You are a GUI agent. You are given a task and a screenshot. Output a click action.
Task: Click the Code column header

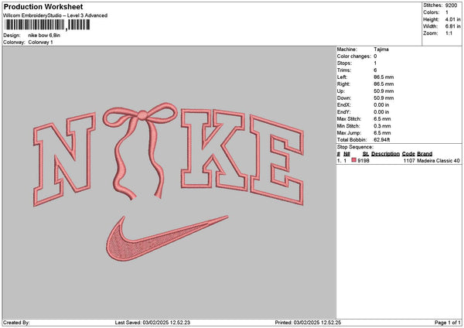(x=408, y=153)
